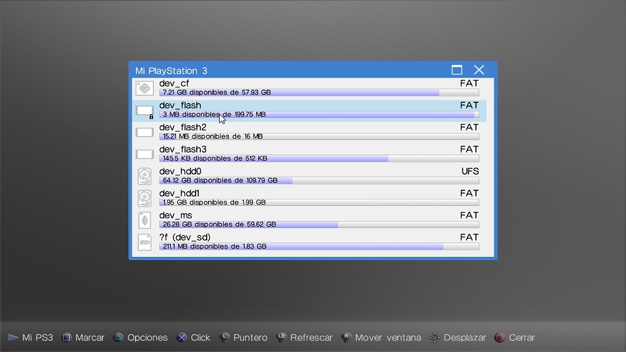Click the dev_hdd0 usage bar
Image resolution: width=626 pixels, height=352 pixels.
(x=319, y=181)
